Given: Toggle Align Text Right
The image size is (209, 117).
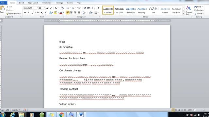Looking at the screenshot, I should coord(75,13).
